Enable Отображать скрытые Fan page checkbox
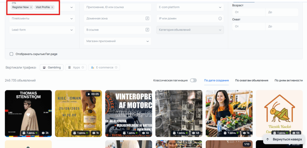 11,54
